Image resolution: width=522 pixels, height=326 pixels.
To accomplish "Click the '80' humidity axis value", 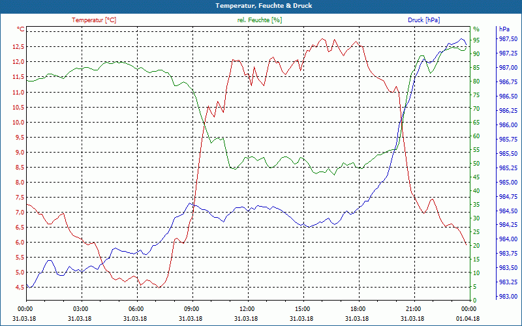I will (x=476, y=81).
